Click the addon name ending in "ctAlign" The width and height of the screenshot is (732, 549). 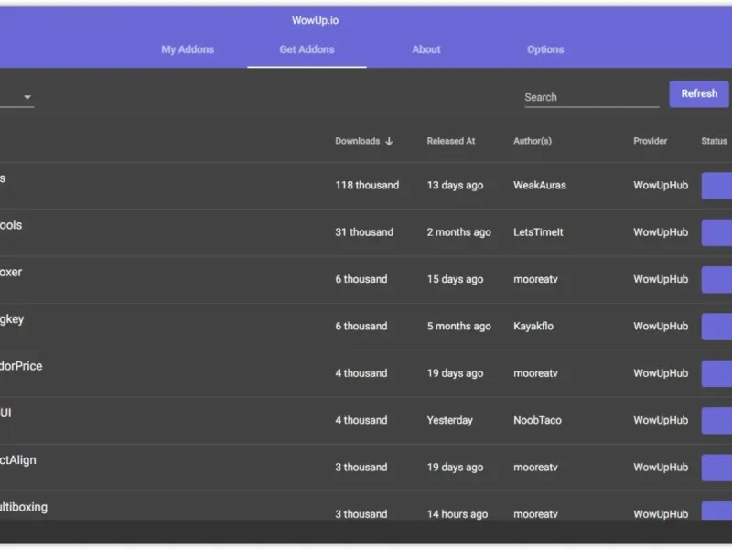[x=17, y=460]
